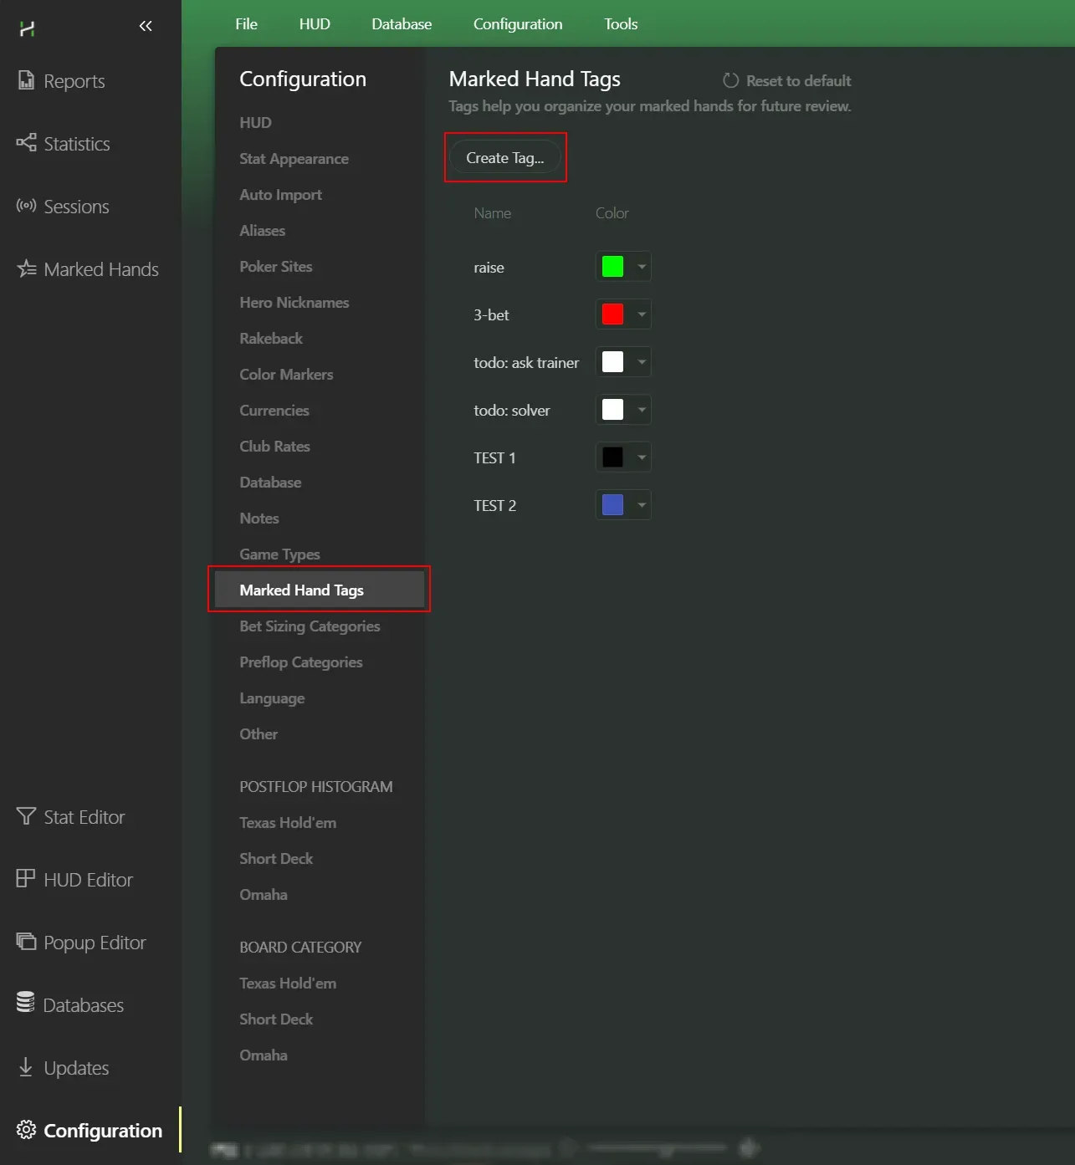Open the HUD Editor layout icon
Screen dimensions: 1075x1165
[x=26, y=879]
